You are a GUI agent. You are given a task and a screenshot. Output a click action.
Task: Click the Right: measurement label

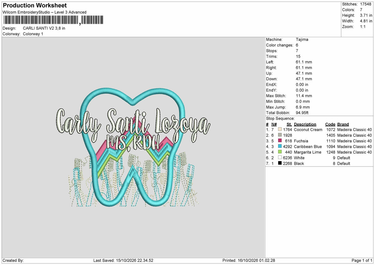click(271, 67)
